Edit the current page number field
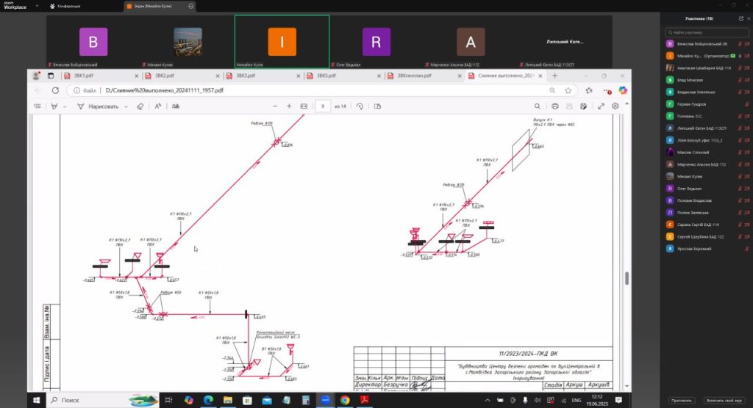This screenshot has width=753, height=408. point(323,106)
